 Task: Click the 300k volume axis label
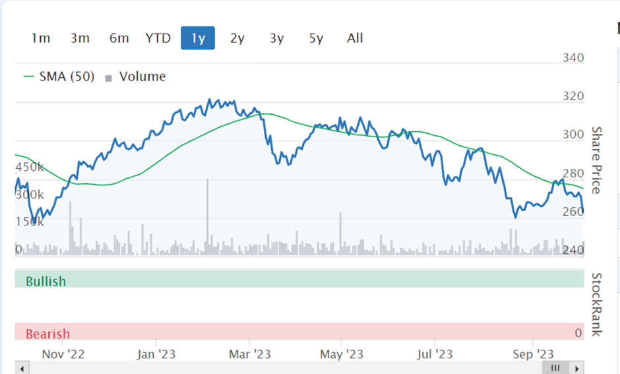[x=30, y=195]
